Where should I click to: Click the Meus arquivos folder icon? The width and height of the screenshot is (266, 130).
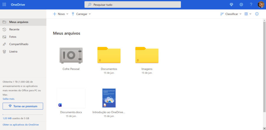4,22
